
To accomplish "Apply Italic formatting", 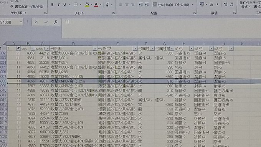I will [x=58, y=5].
